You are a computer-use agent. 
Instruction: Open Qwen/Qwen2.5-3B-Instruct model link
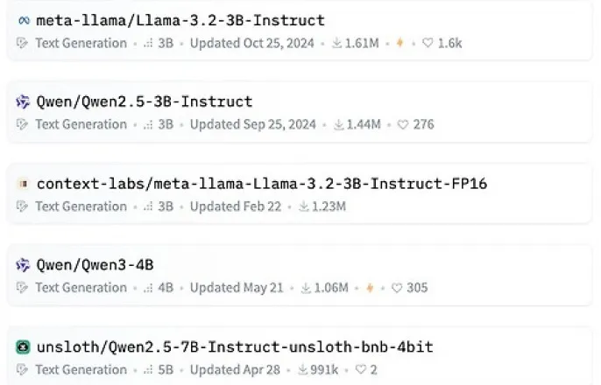tap(144, 101)
